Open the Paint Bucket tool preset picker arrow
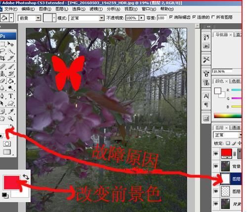This screenshot has height=212, width=247. 11,18
